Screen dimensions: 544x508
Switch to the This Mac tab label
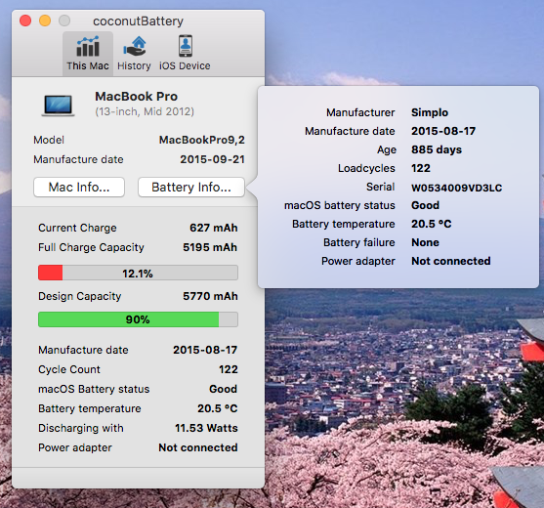coord(88,65)
